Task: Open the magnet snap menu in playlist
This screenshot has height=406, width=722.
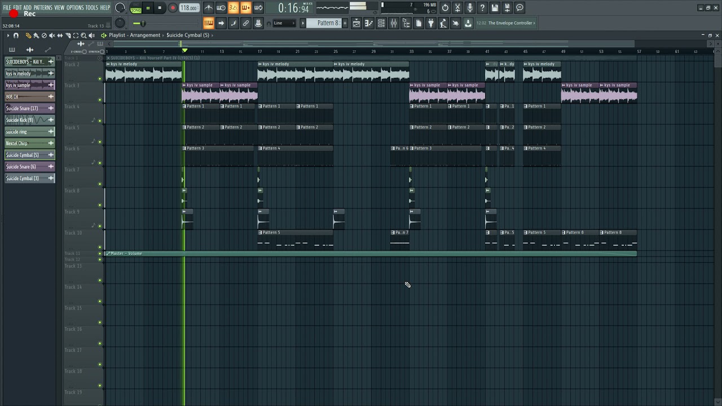Action: point(16,36)
